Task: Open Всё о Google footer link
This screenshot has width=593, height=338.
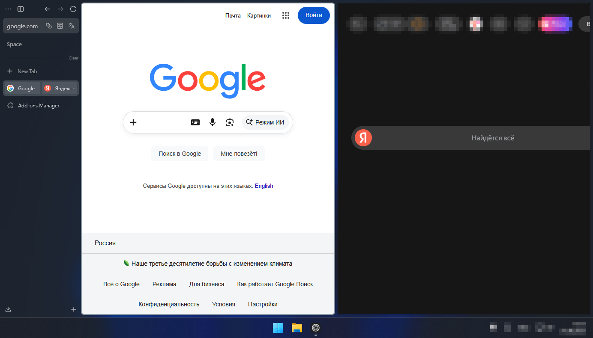Action: 121,284
